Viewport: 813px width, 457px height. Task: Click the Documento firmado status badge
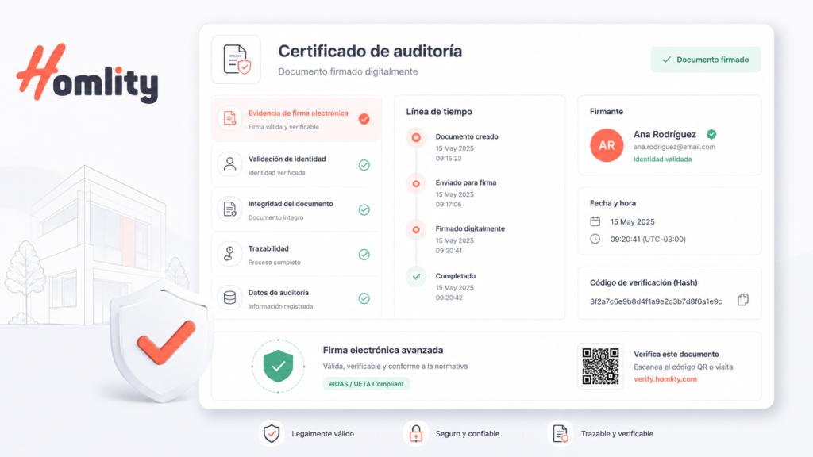[x=706, y=60]
